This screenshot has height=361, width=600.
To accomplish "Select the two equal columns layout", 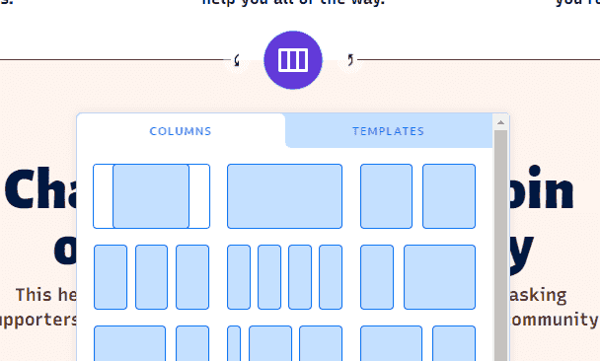I will (417, 196).
